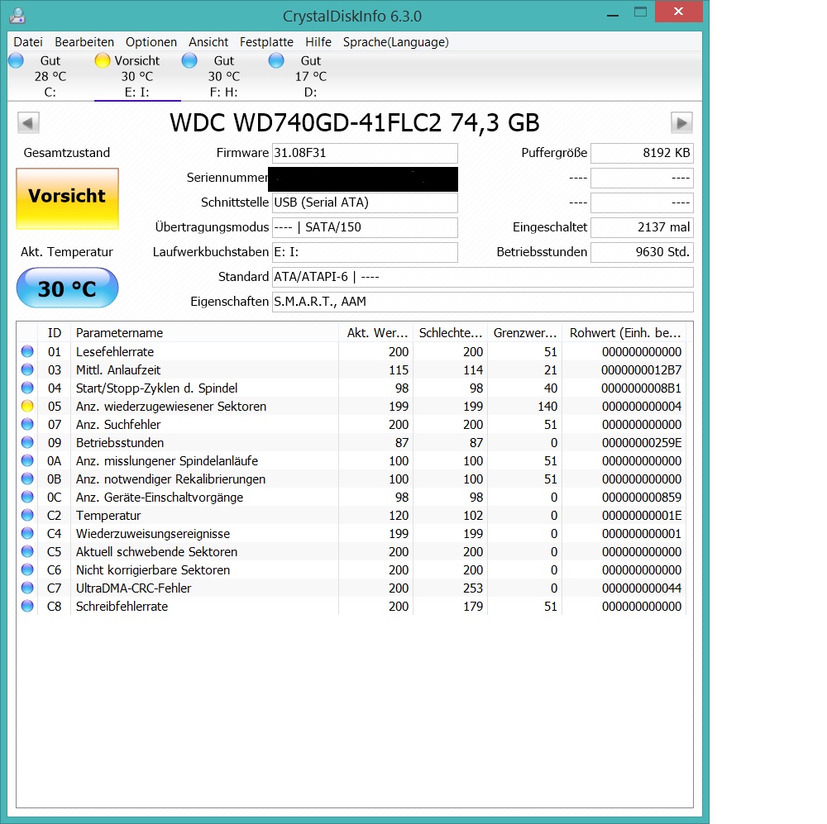Image resolution: width=827 pixels, height=824 pixels.
Task: Open the Ansicht menu
Action: pyautogui.click(x=208, y=42)
